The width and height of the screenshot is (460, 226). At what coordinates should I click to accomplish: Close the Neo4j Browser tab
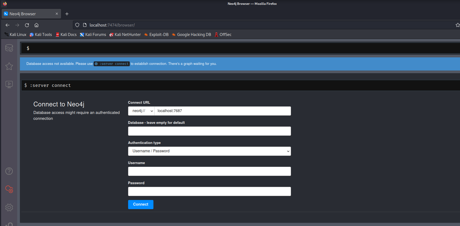57,14
